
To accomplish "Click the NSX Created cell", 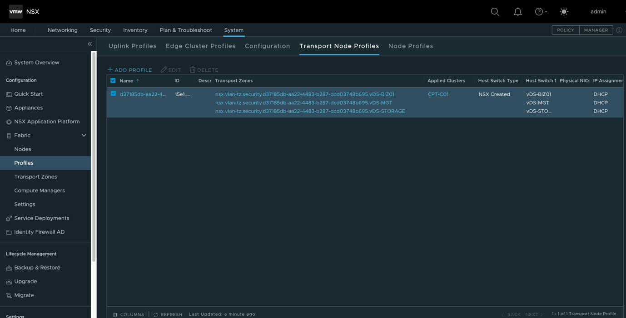I will [x=494, y=94].
